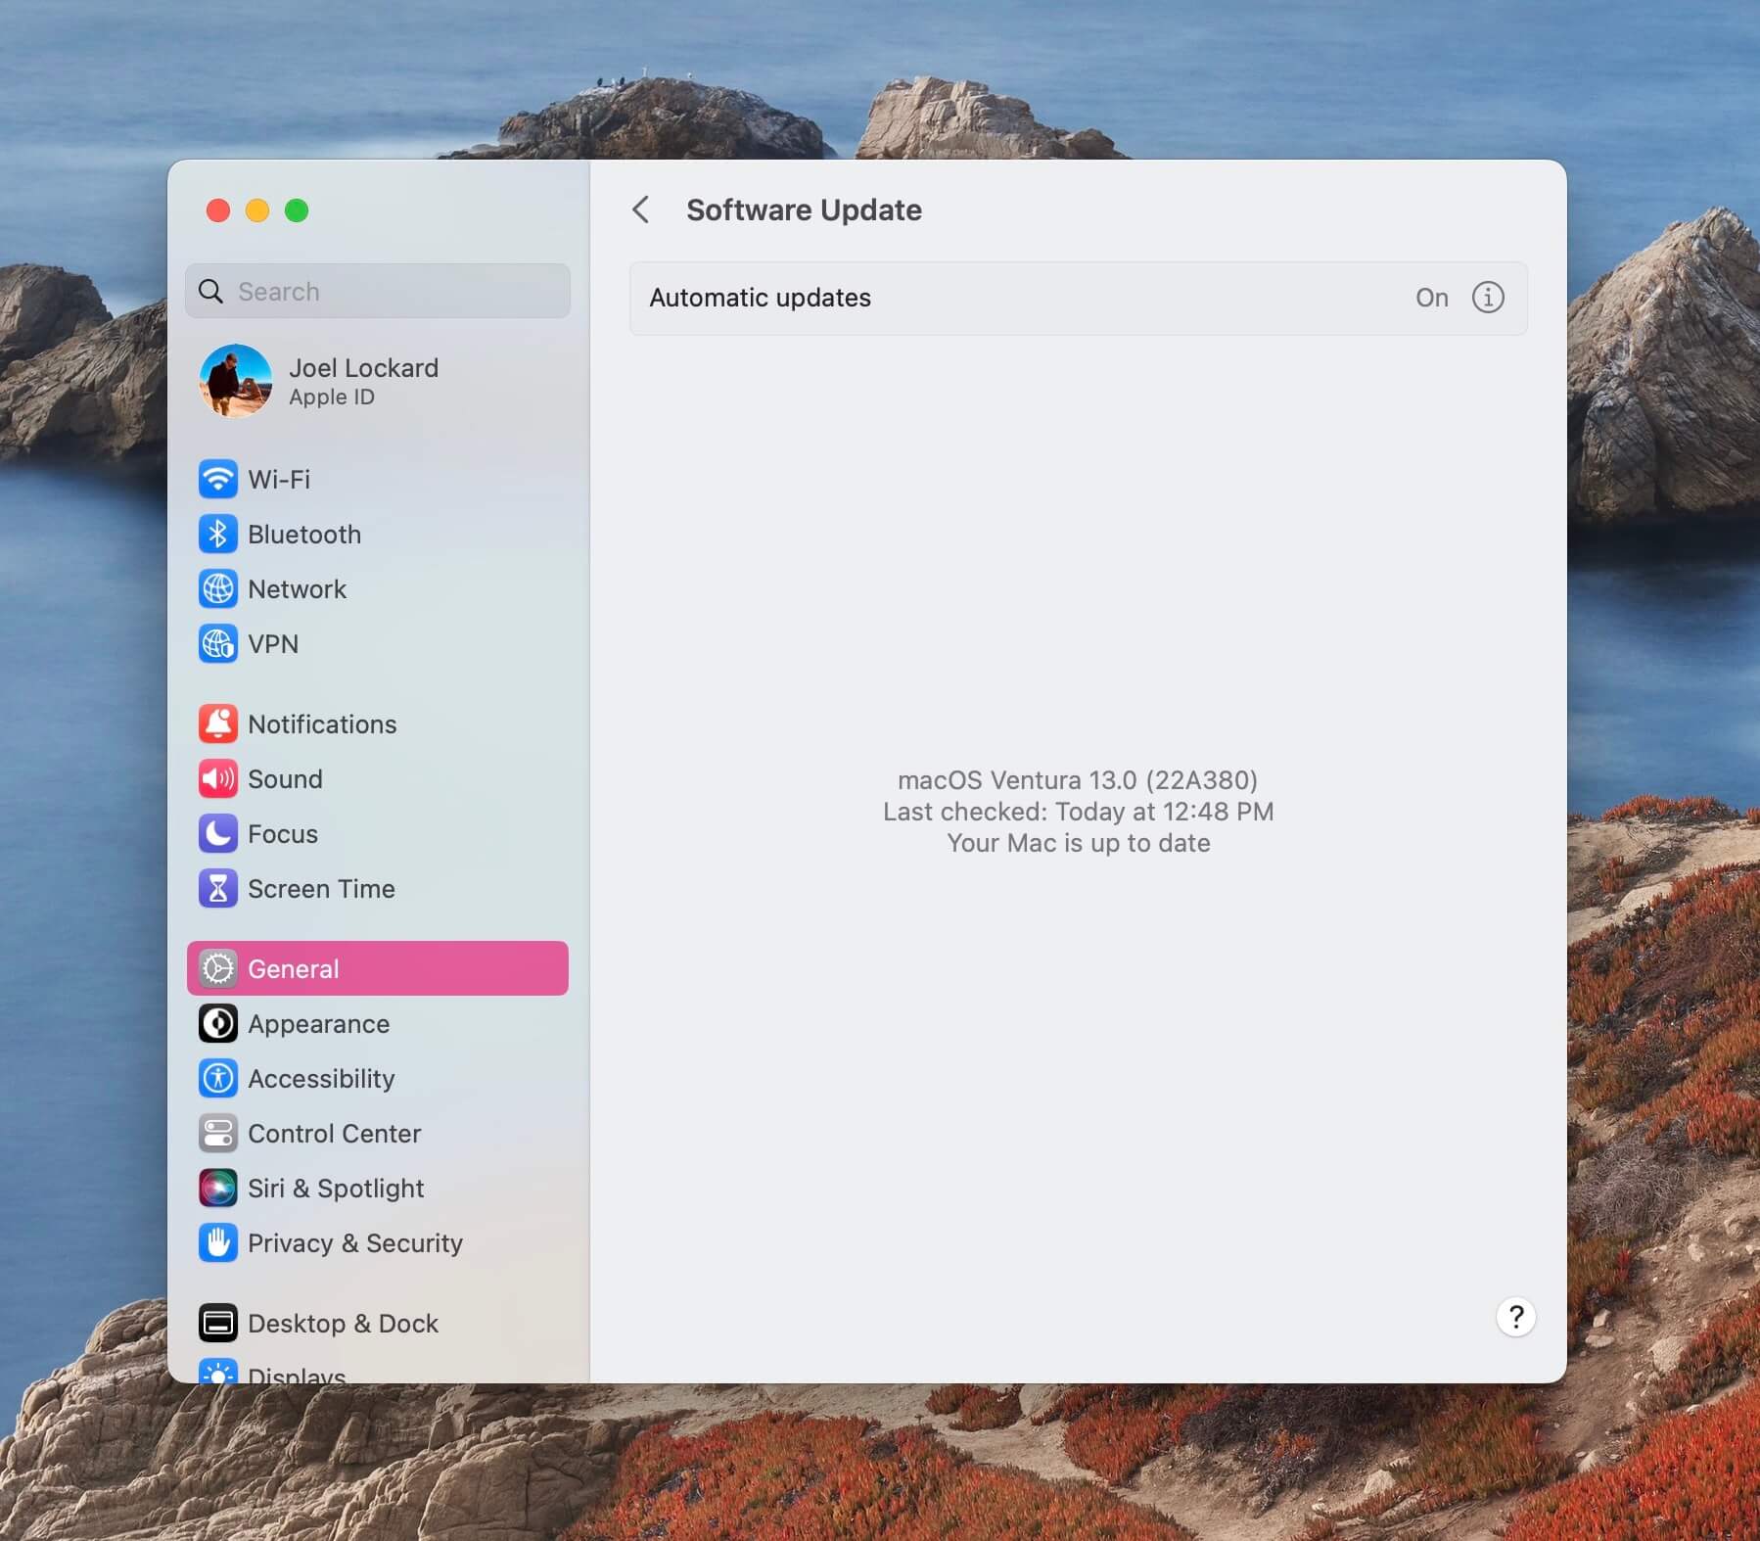This screenshot has height=1541, width=1760.
Task: Select Focus label in sidebar
Action: click(x=283, y=833)
